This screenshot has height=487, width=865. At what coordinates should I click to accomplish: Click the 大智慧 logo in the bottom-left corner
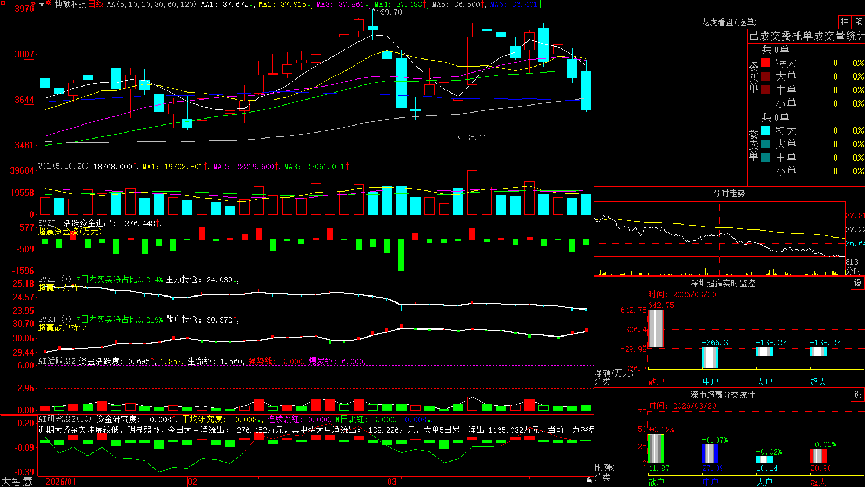point(17,482)
